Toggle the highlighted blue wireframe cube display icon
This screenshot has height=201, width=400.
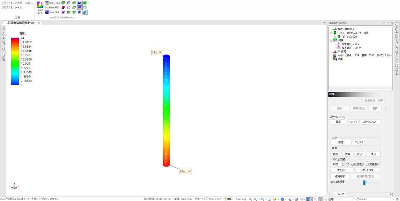[x=79, y=7]
